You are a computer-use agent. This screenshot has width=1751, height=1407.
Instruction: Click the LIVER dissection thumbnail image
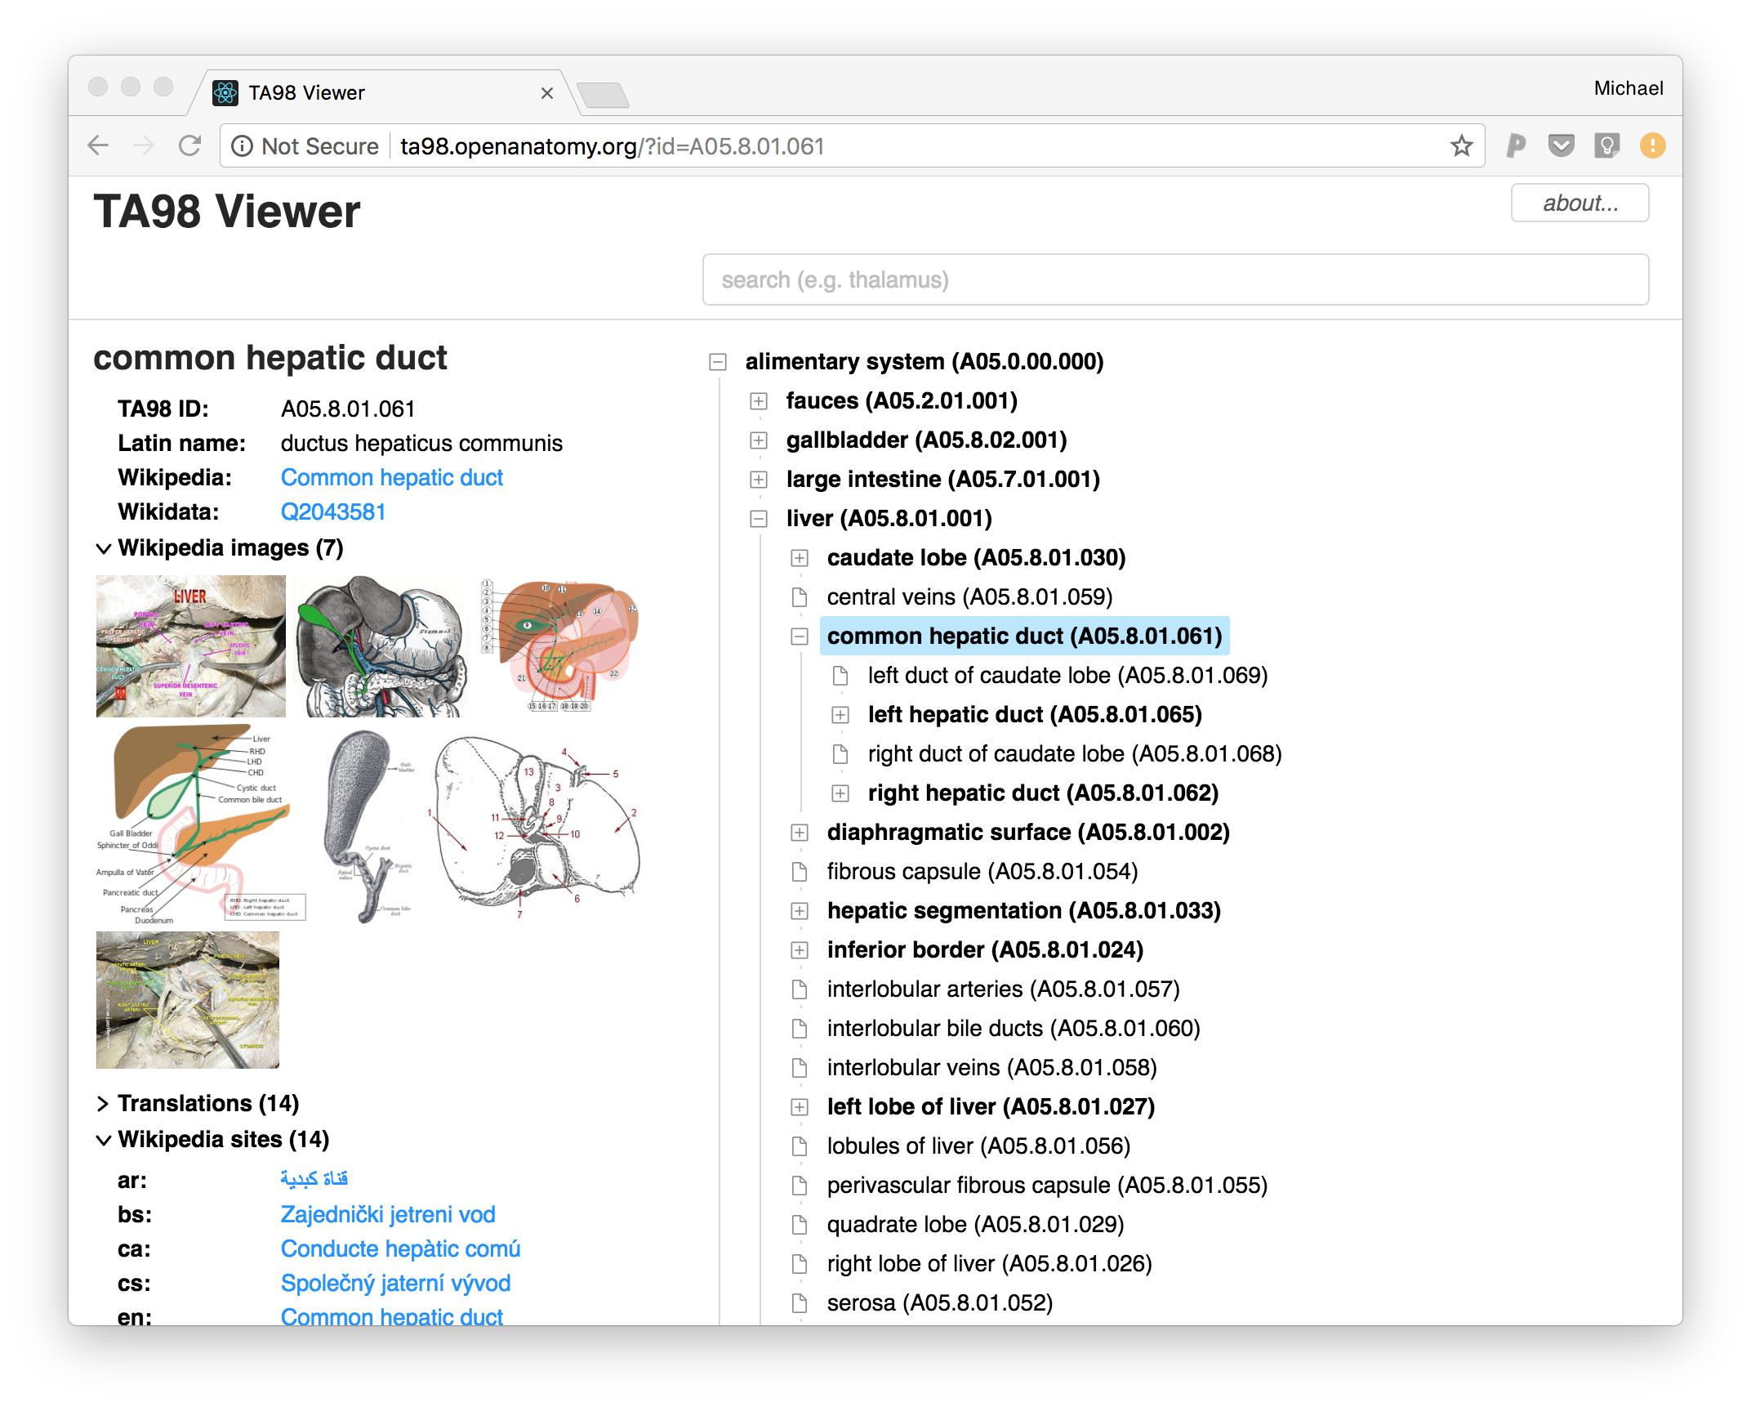(191, 645)
